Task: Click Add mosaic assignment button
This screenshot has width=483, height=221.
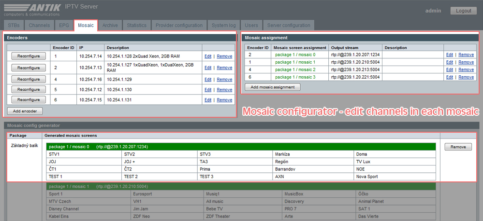Action: (x=273, y=87)
